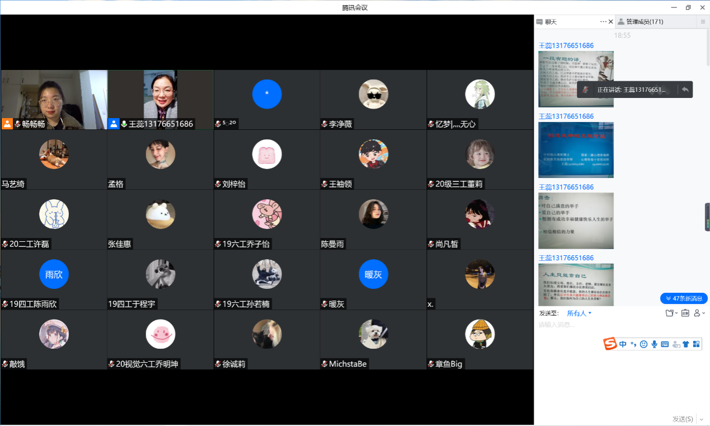
Task: Click the muted microphone icon in speaking banner
Action: (x=585, y=90)
